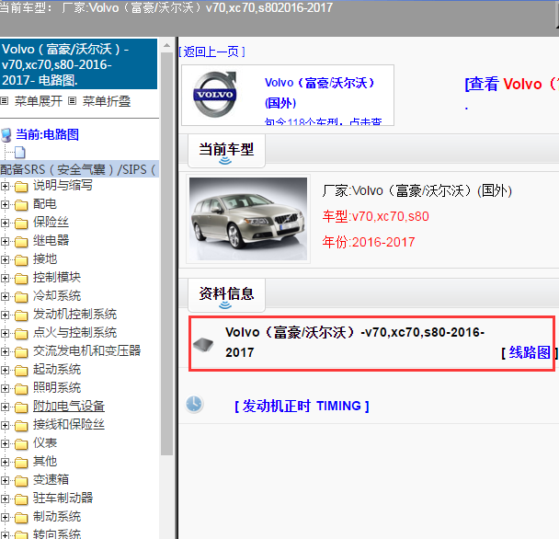Viewport: 559px width, 539px height.
Task: Click the folder icon for 变速箱
Action: [21, 481]
